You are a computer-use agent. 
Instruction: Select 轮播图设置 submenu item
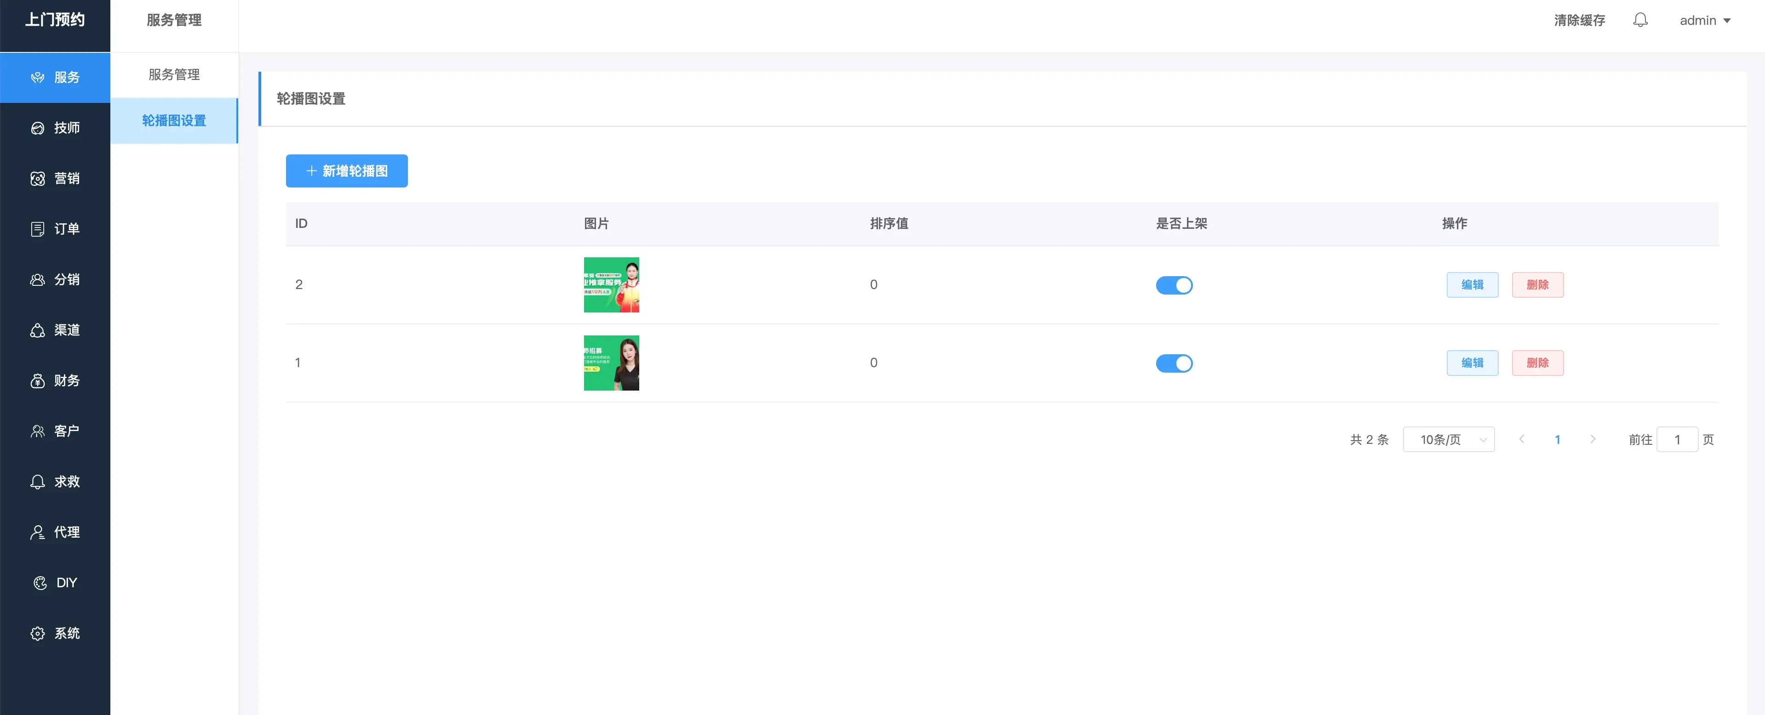174,120
